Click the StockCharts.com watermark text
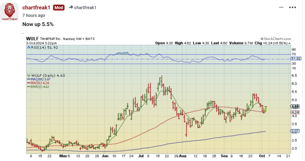Image resolution: width=305 pixels, height=161 pixels. pyautogui.click(x=276, y=39)
